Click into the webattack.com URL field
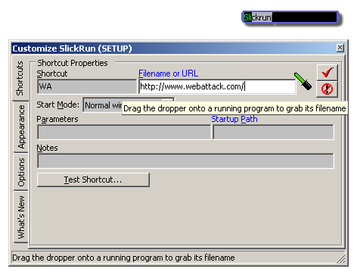357x278 pixels. pyautogui.click(x=217, y=86)
